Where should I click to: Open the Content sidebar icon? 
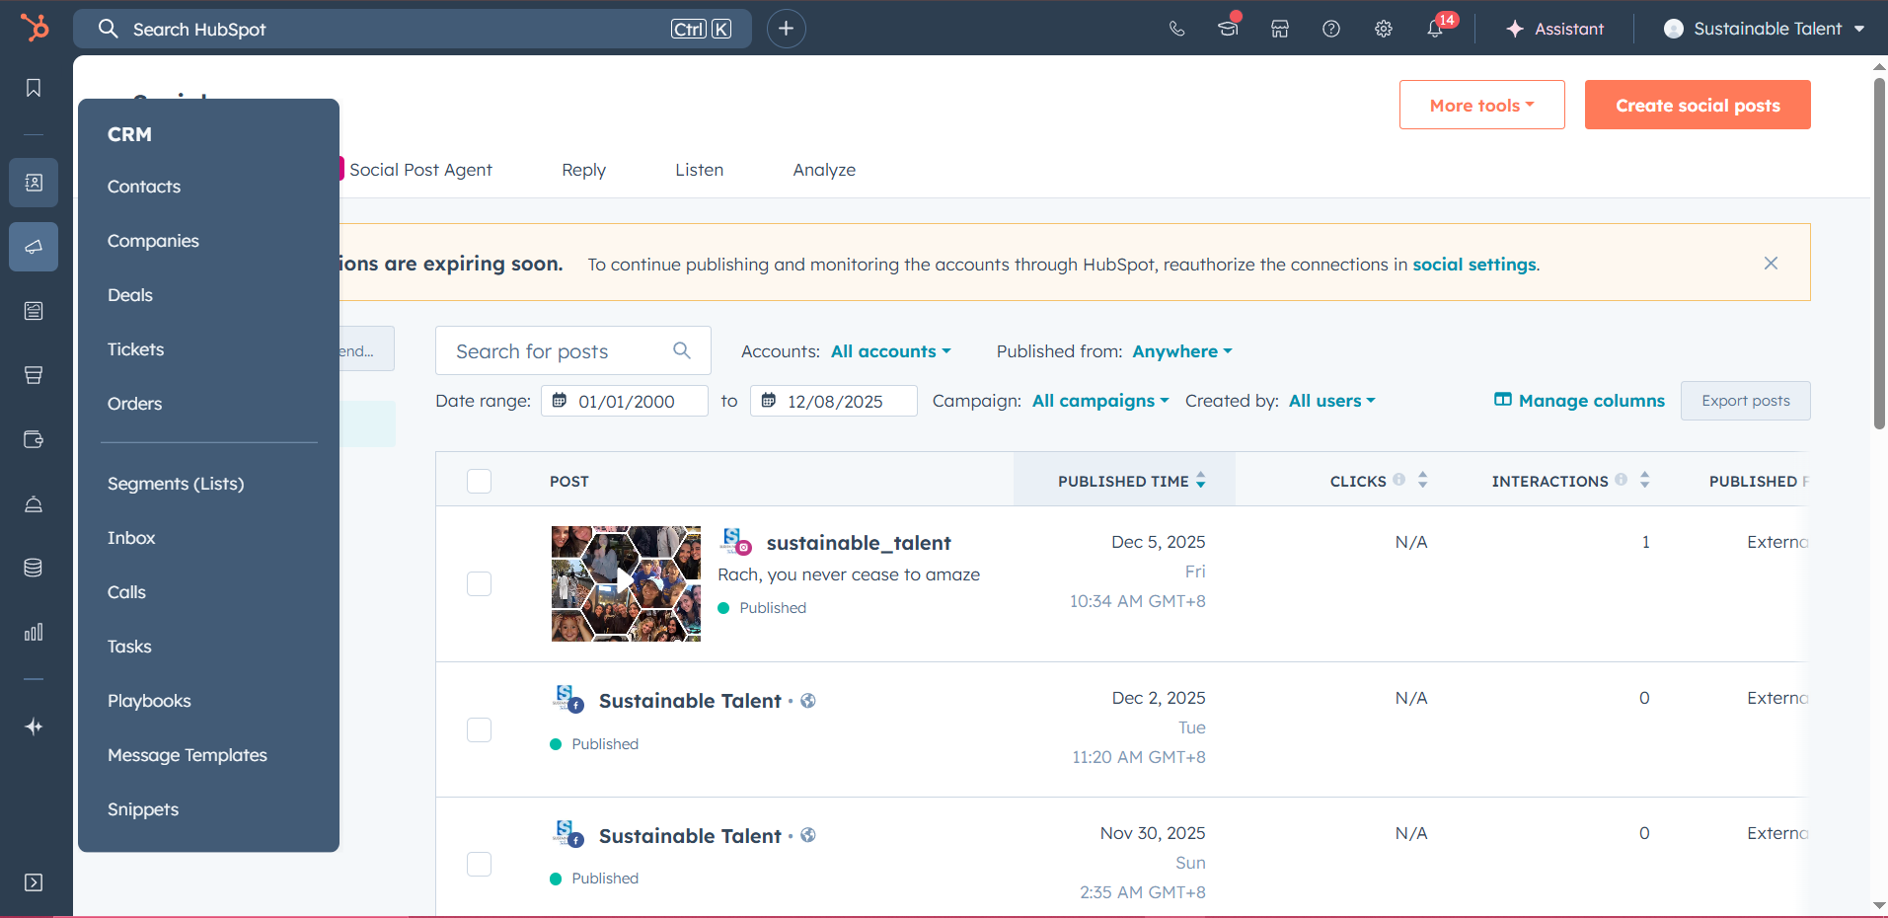(34, 311)
